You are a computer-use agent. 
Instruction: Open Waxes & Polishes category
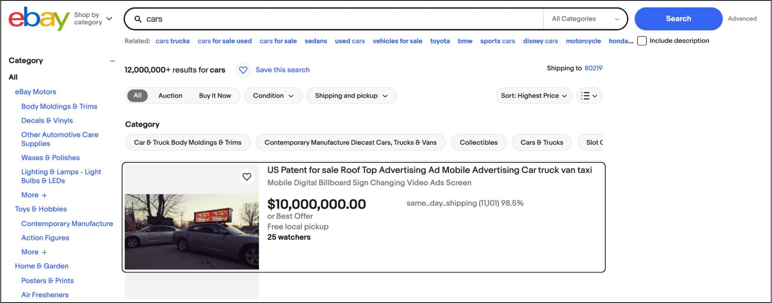[51, 157]
